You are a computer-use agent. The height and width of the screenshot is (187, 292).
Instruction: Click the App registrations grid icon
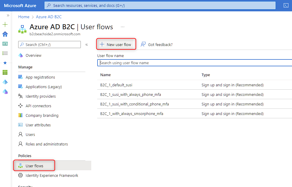(21, 77)
